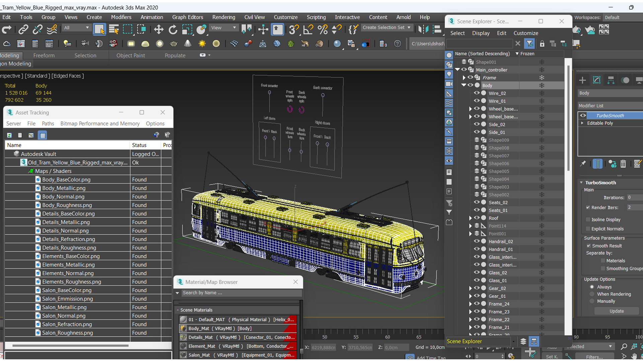This screenshot has height=361, width=643.
Task: Switch to the Freeform ribbon tab
Action: (44, 55)
